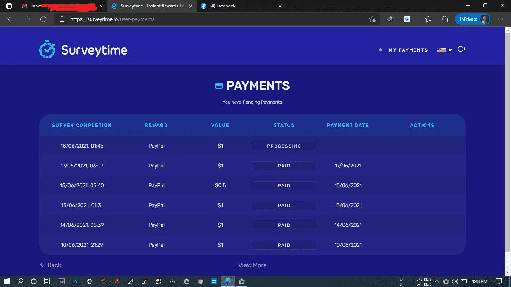Click the browser forward arrow

[27, 19]
